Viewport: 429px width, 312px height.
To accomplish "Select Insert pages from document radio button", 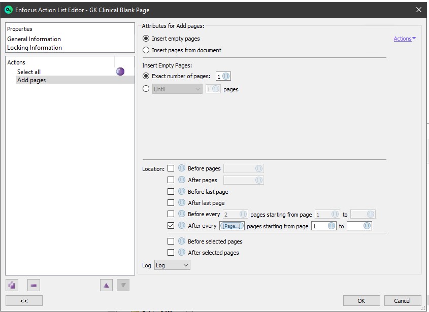I will 146,50.
